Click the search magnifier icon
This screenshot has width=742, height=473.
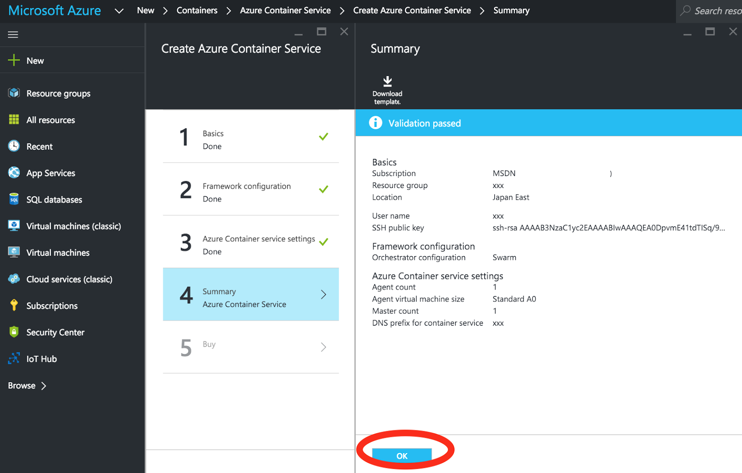click(685, 10)
